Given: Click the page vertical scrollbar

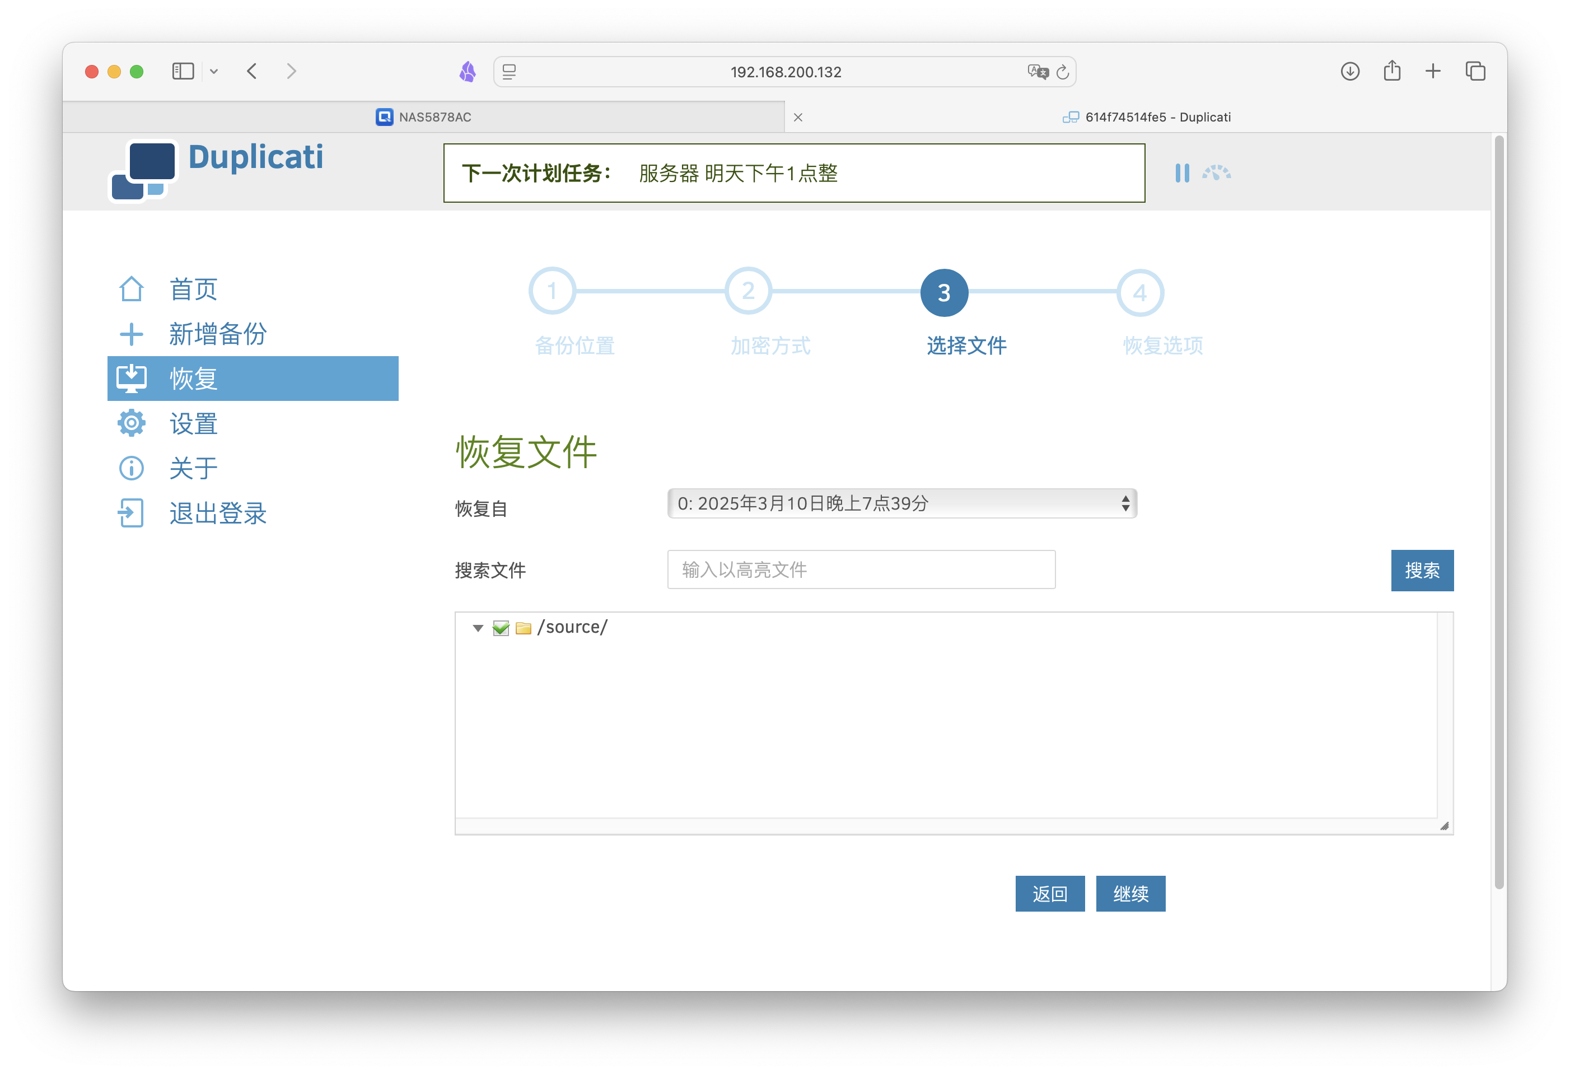Looking at the screenshot, I should coord(1499,512).
